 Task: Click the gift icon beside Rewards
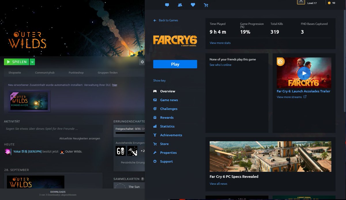pyautogui.click(x=155, y=118)
